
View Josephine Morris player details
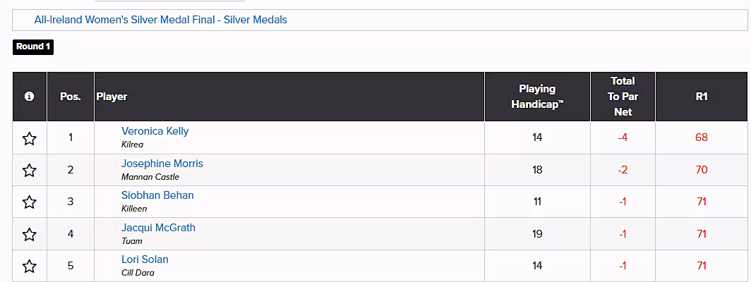pyautogui.click(x=162, y=164)
